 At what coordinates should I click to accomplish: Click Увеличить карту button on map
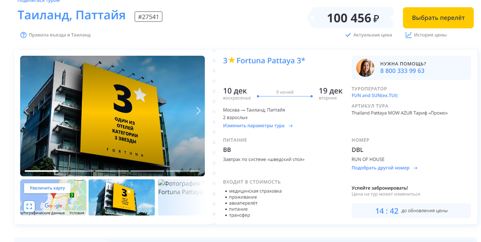[x=47, y=188]
